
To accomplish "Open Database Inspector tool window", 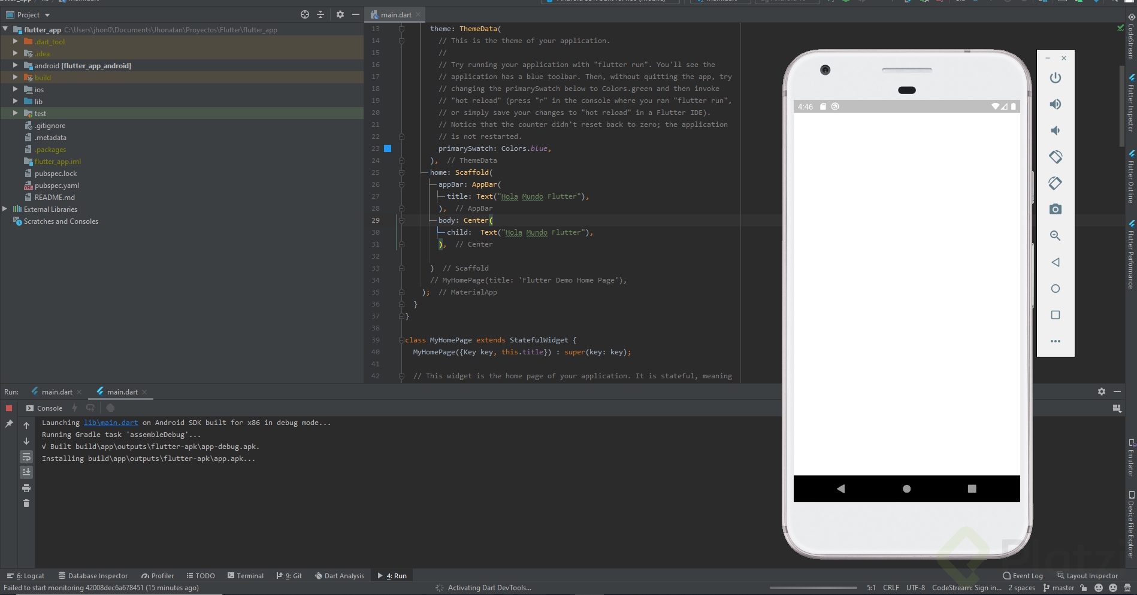I will [93, 576].
